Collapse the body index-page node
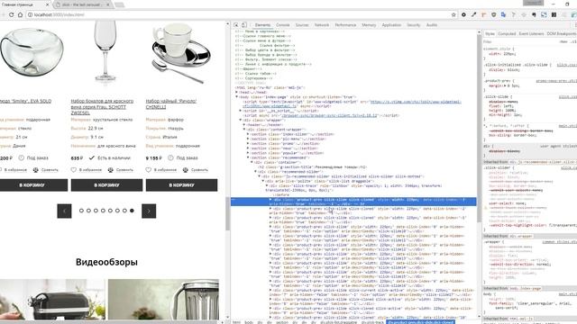Image resolution: width=577 pixels, height=324 pixels. click(237, 97)
